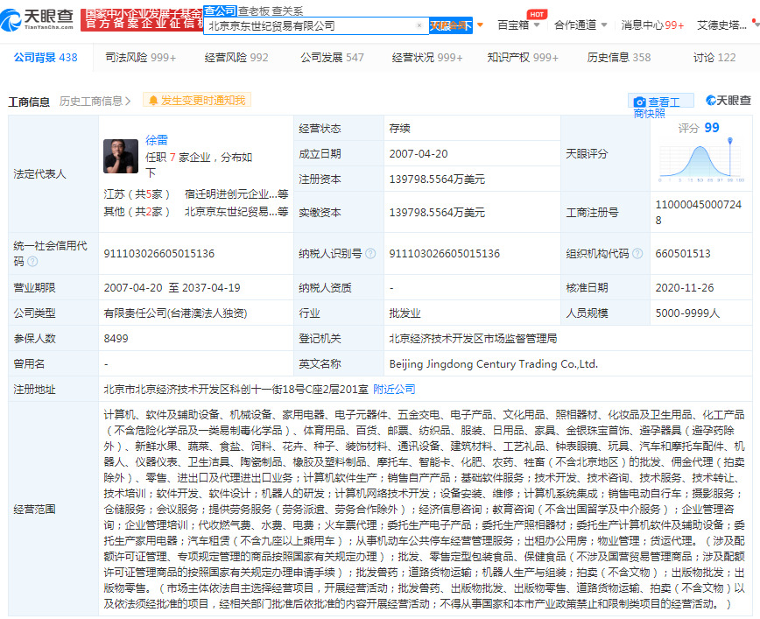Click help icon next to 统一社会信用代码
Image resolution: width=760 pixels, height=619 pixels.
[32, 261]
